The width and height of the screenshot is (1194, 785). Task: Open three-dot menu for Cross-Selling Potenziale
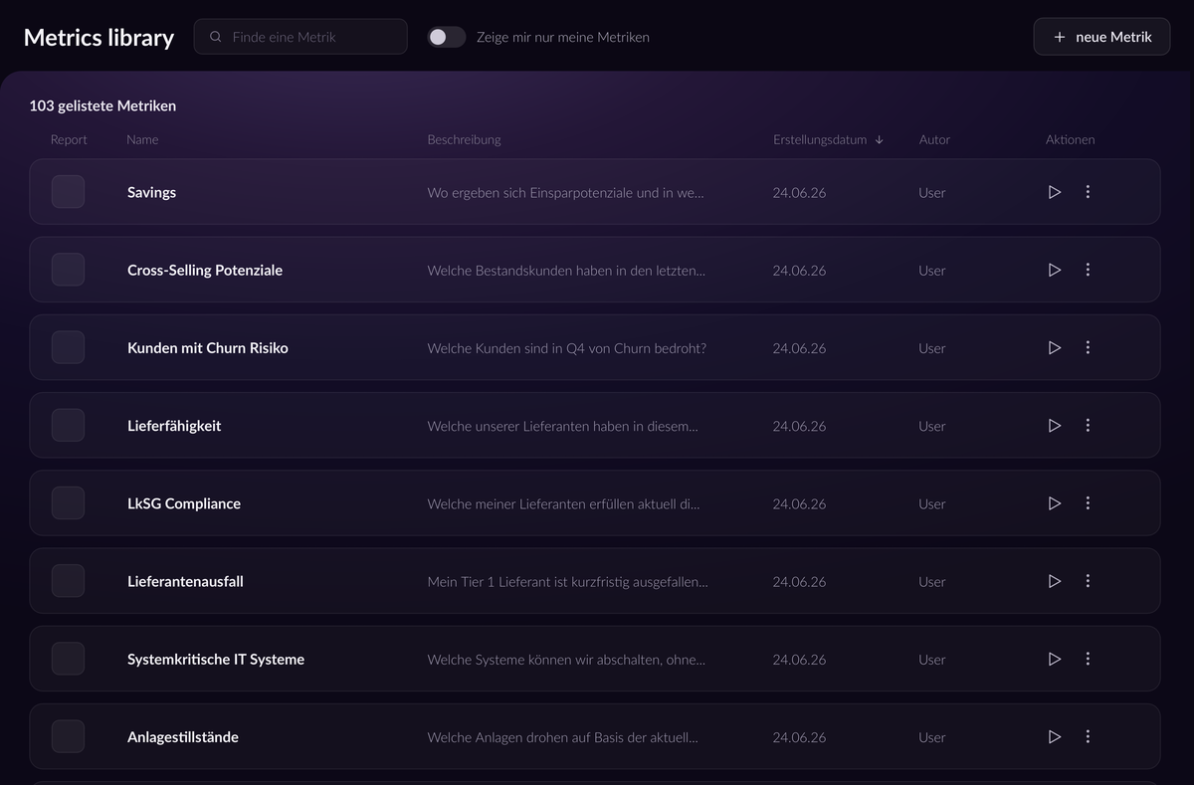pos(1088,270)
